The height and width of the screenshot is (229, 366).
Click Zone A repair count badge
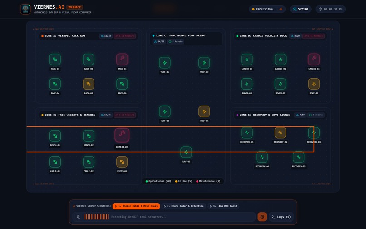pyautogui.click(x=124, y=36)
